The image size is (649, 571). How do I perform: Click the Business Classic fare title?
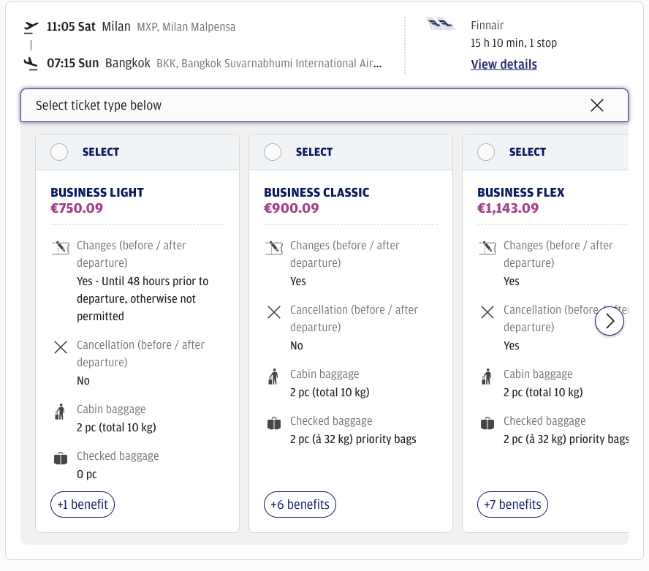pyautogui.click(x=316, y=192)
